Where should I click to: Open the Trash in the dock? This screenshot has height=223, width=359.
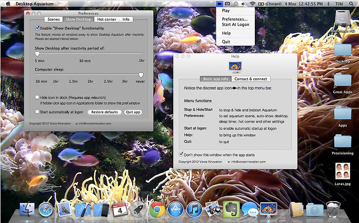334,209
